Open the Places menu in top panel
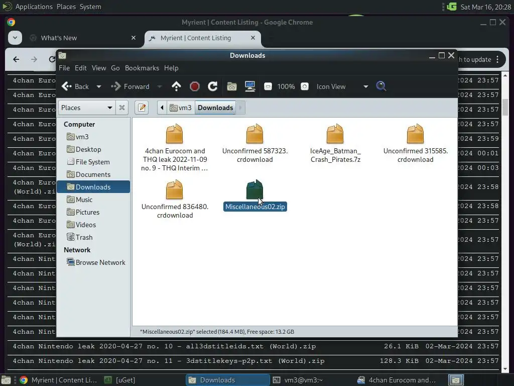This screenshot has width=514, height=386. coord(66,7)
